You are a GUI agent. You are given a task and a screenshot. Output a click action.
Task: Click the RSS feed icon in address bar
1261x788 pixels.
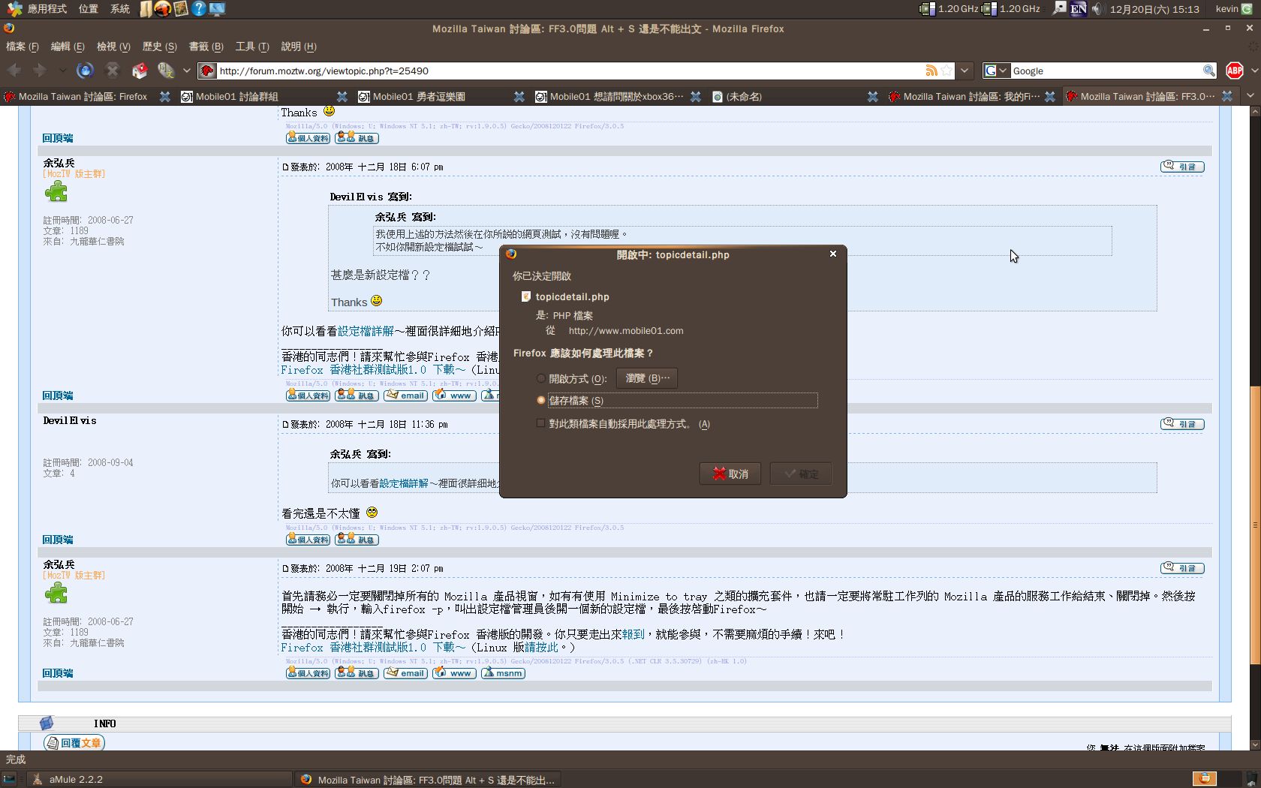pyautogui.click(x=931, y=71)
